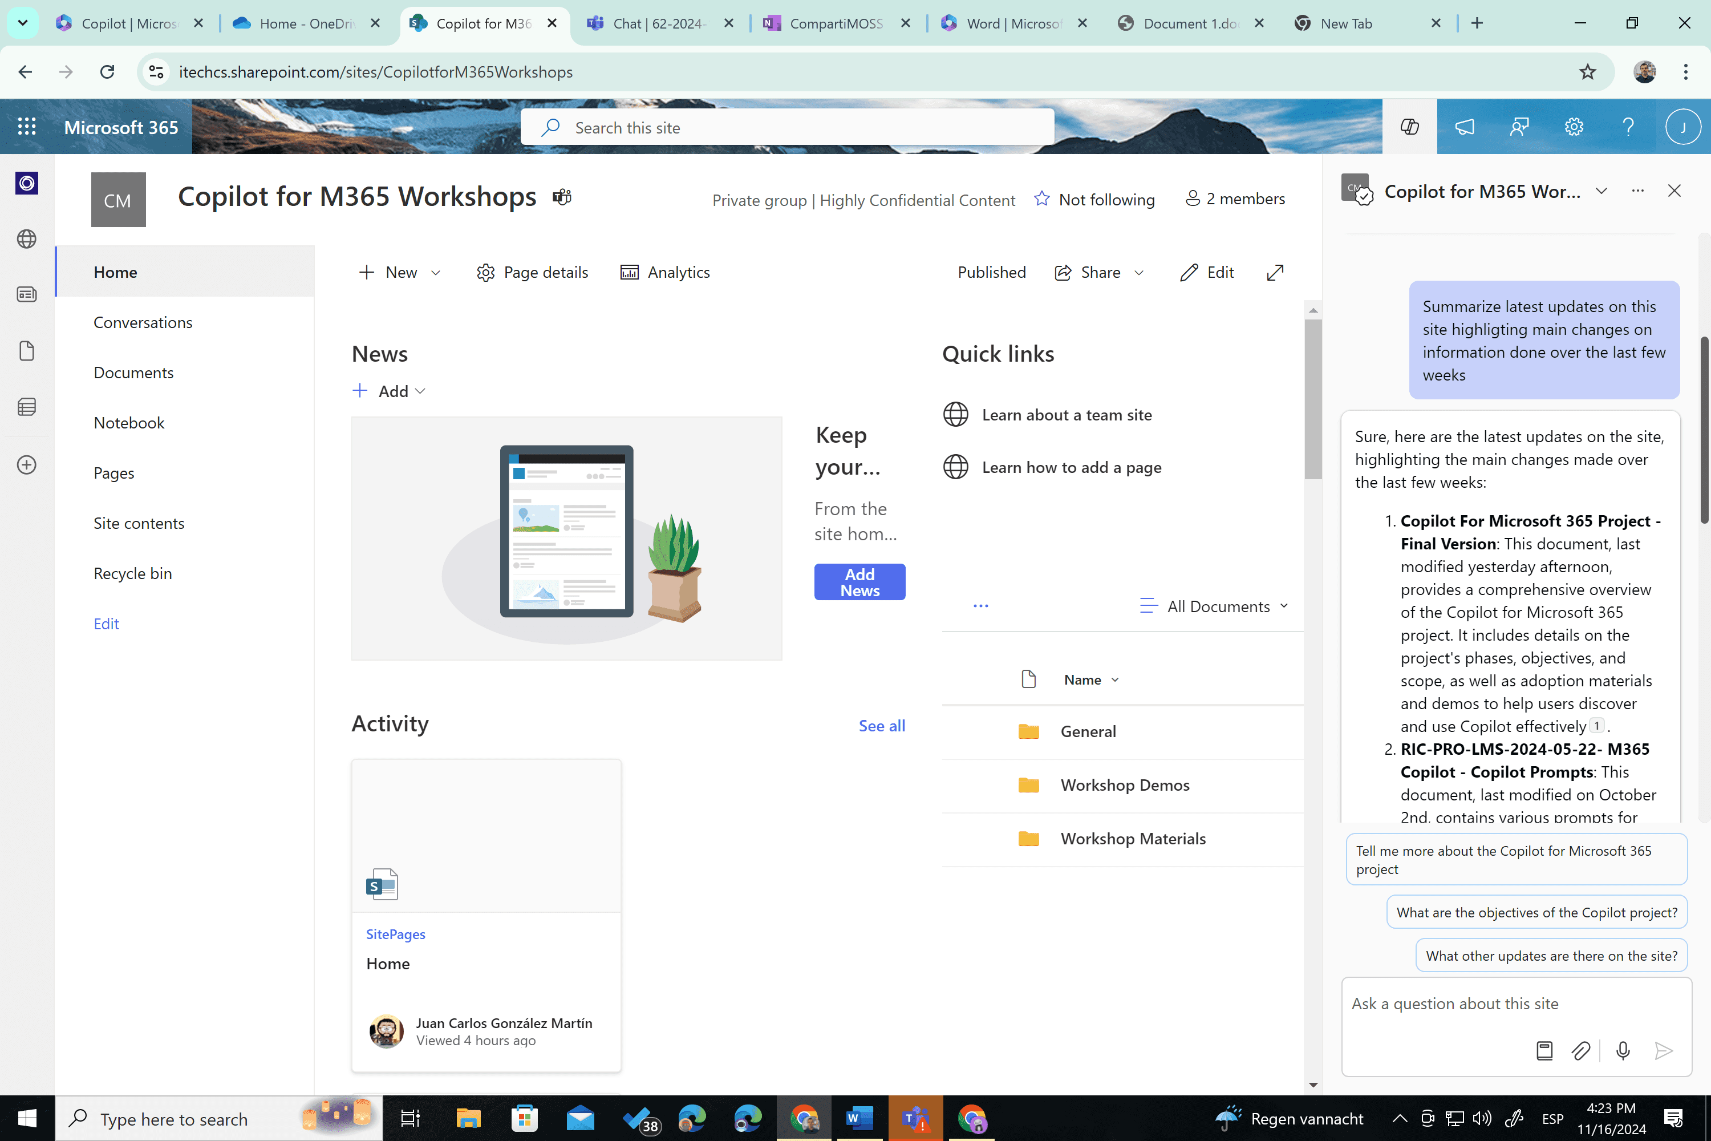This screenshot has width=1711, height=1141.
Task: Open Microsoft Teams icon next to site title
Action: click(x=562, y=196)
